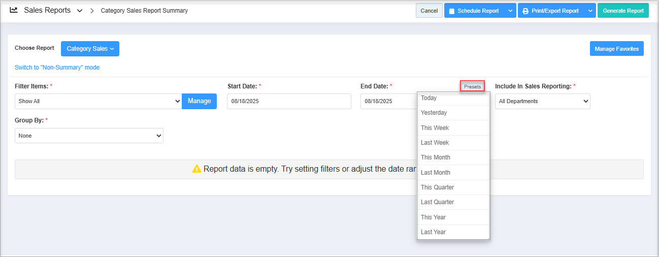This screenshot has width=659, height=257.
Task: Switch to Non-Summary mode link
Action: [x=57, y=68]
